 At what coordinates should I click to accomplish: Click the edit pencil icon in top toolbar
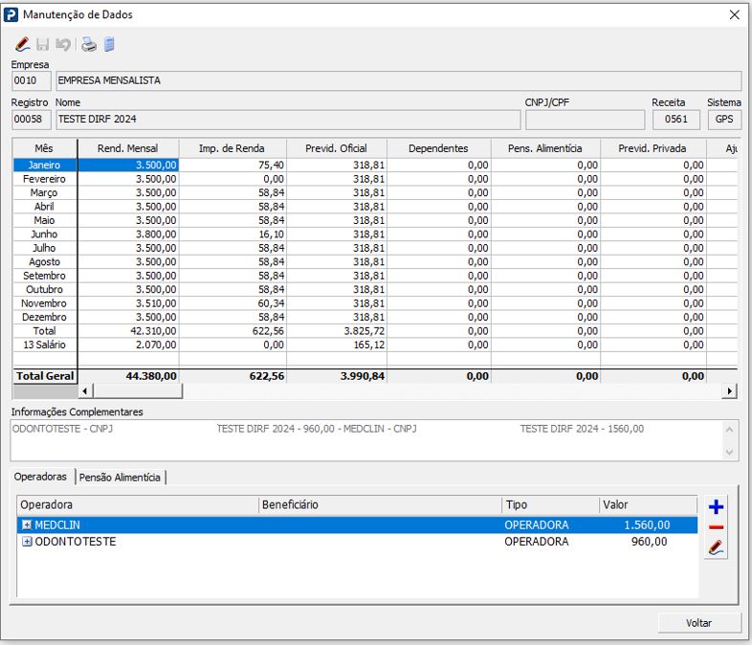(23, 44)
